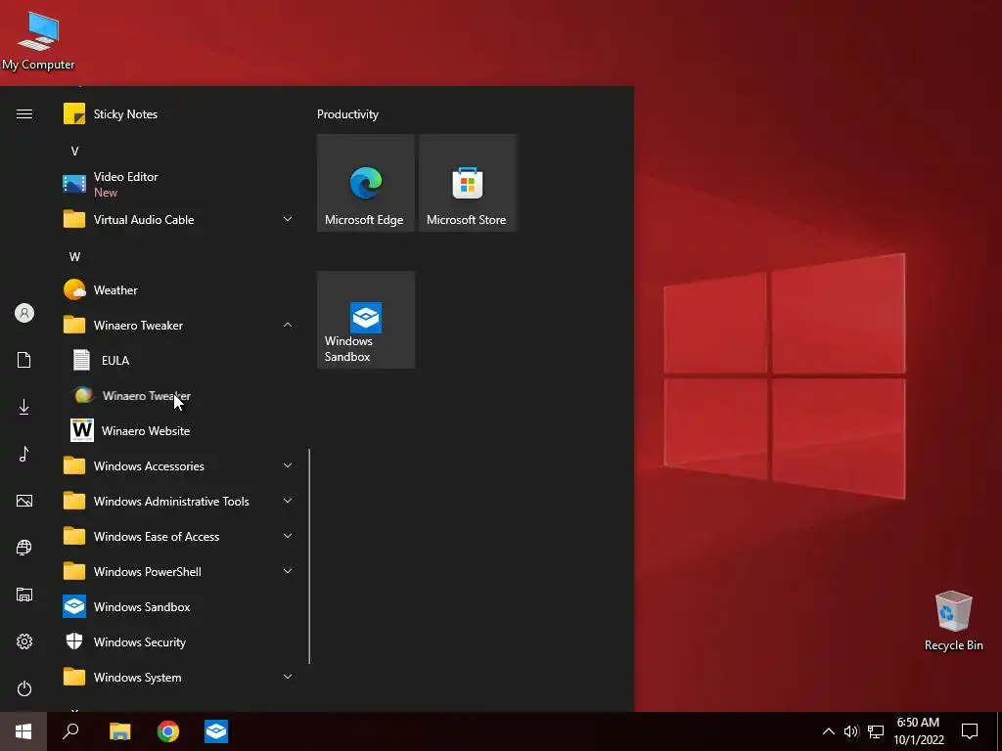Viewport: 1002px width, 751px height.
Task: Launch the Winaero Tweaker application entry
Action: tap(179, 396)
